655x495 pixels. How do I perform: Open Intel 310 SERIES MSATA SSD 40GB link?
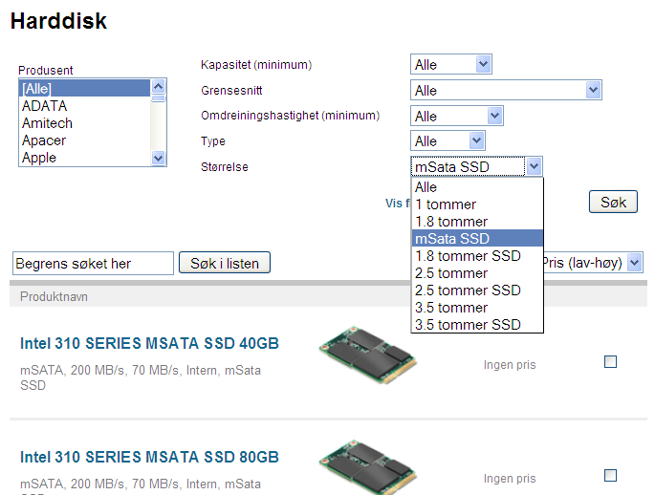149,344
